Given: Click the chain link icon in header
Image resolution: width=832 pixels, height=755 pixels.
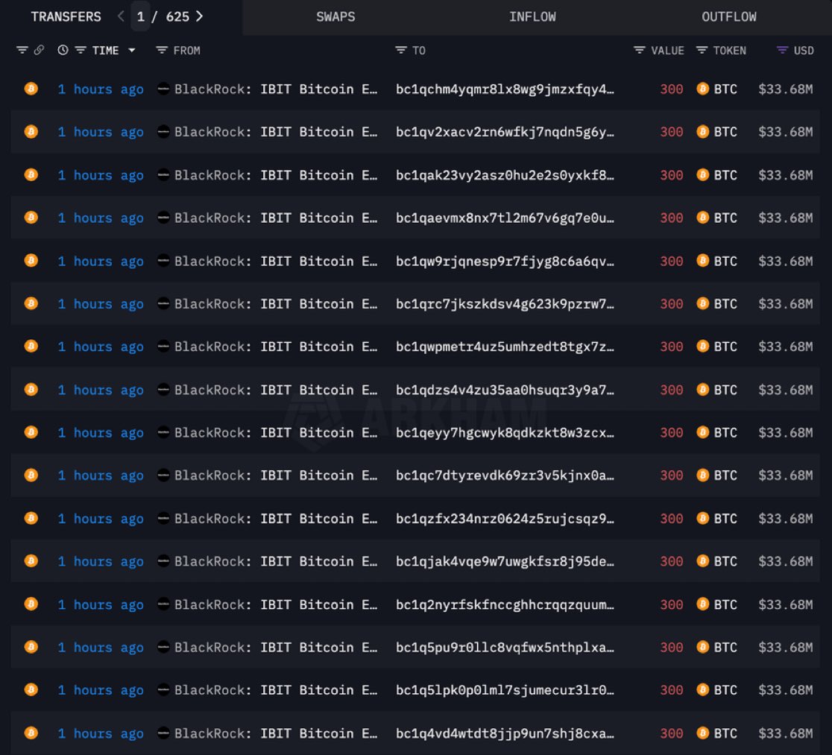Looking at the screenshot, I should coord(39,50).
